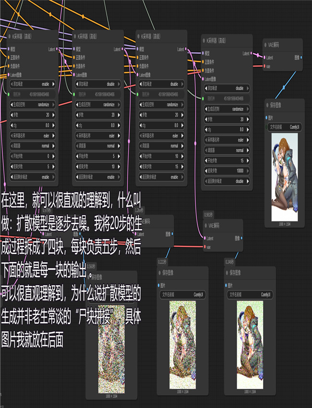The height and width of the screenshot is (408, 312).
Task: Click the 图片 input port on top-right 保存图像 node
Action: pyautogui.click(x=267, y=118)
